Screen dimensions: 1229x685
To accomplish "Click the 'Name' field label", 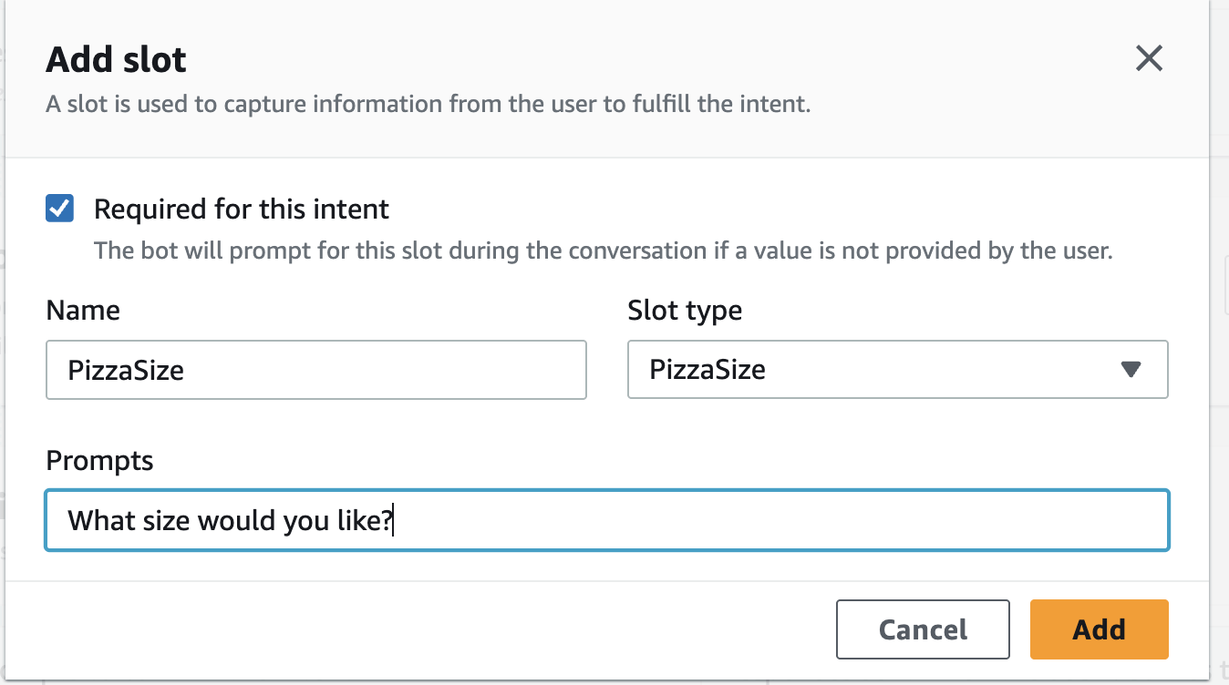I will coord(83,311).
